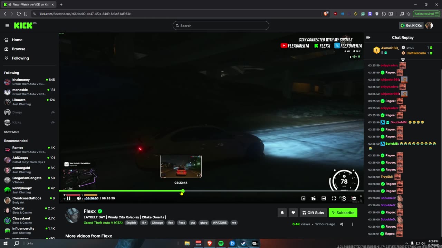The height and width of the screenshot is (248, 442).
Task: Toggle theater mode
Action: [x=324, y=198]
